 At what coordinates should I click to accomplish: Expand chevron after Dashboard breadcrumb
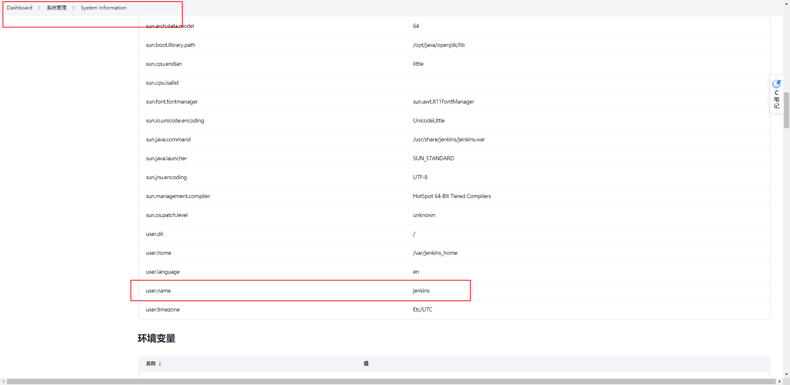39,8
